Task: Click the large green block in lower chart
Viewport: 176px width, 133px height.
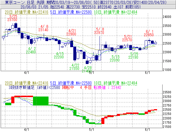Action: [41, 101]
